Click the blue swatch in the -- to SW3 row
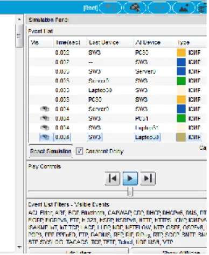 181,62
